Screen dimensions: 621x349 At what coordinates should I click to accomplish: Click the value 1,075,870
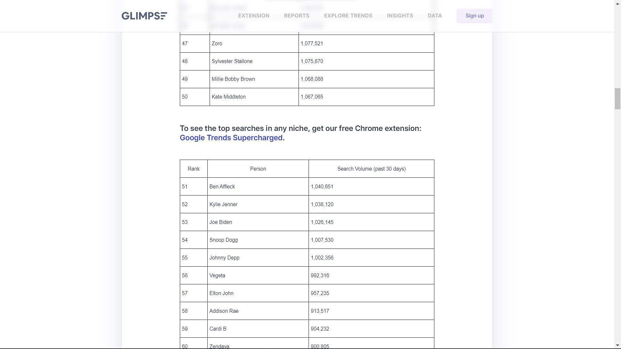[x=312, y=61]
